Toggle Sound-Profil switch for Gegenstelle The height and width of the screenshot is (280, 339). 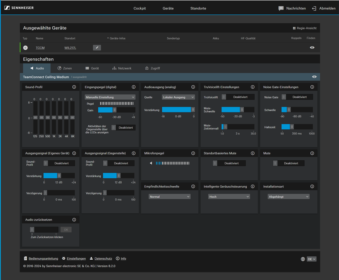[x=119, y=163]
